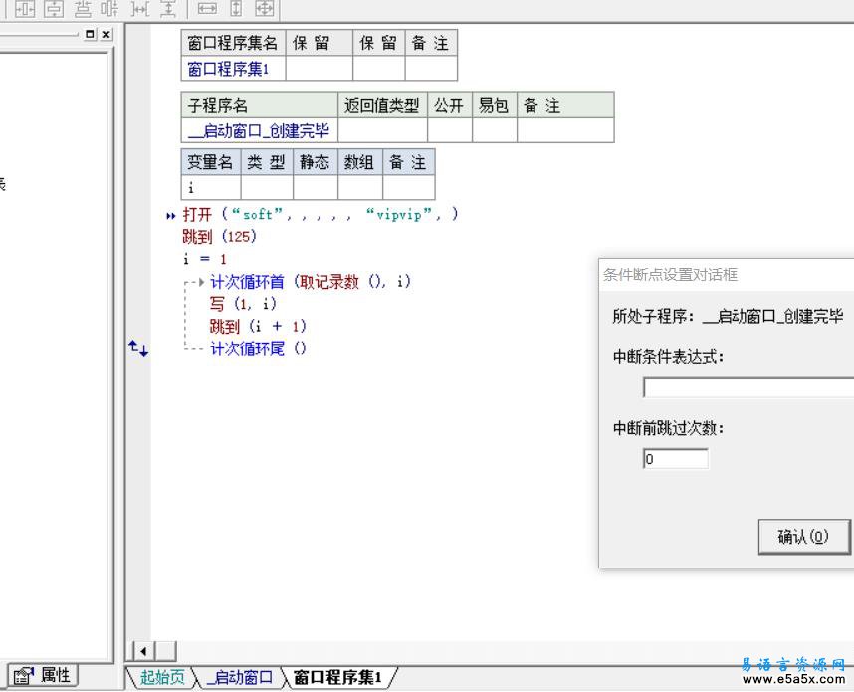Click the align bottom edges toolbar icon
854x692 pixels.
(x=83, y=8)
